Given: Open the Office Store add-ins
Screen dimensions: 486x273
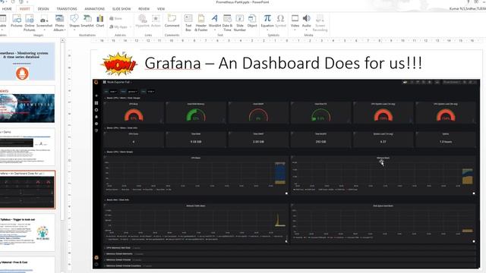Looking at the screenshot, I should pyautogui.click(x=115, y=18).
